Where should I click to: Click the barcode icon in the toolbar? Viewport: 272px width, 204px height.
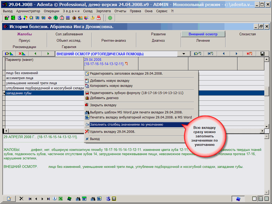tap(68, 18)
